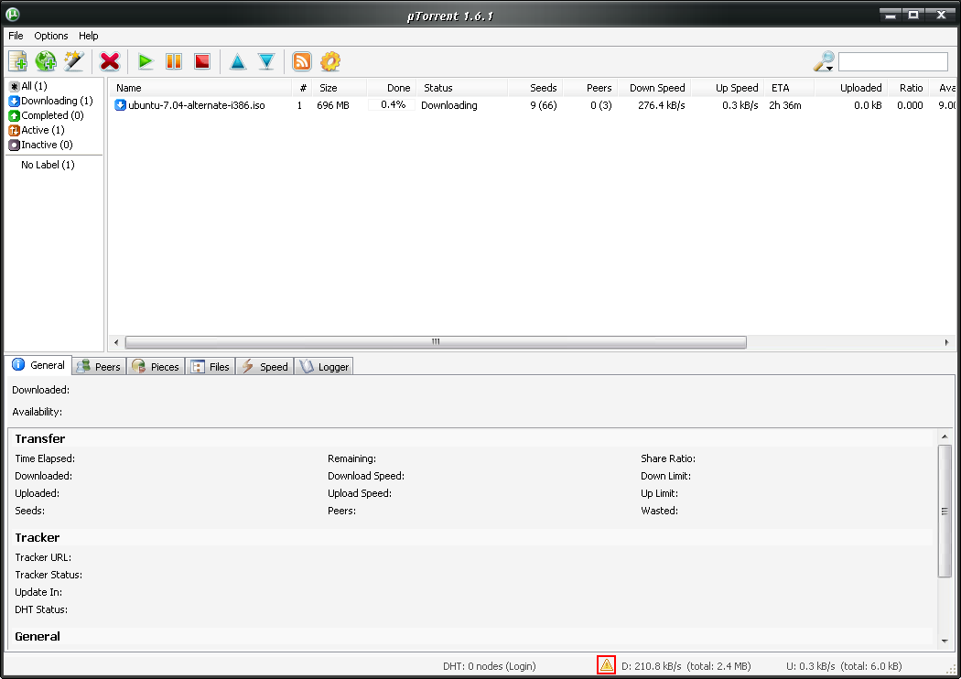Screen dimensions: 961x679
Task: Select the Active (1) category
Action: coord(37,130)
